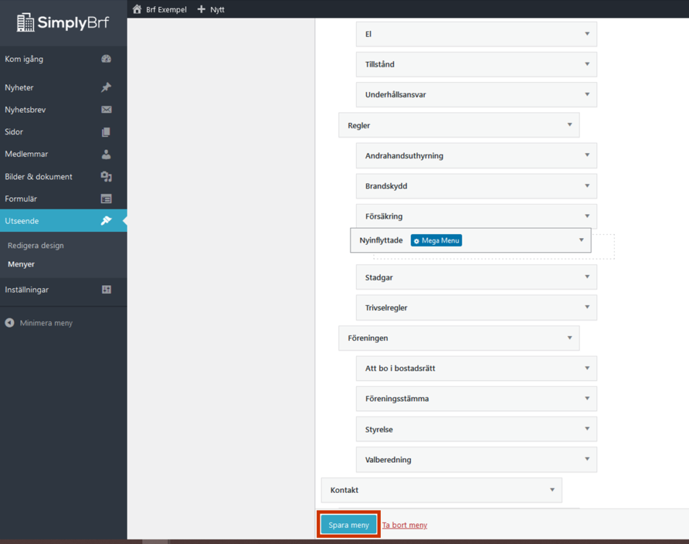The height and width of the screenshot is (544, 689).
Task: Click the Inställningar settings icon
Action: click(106, 290)
